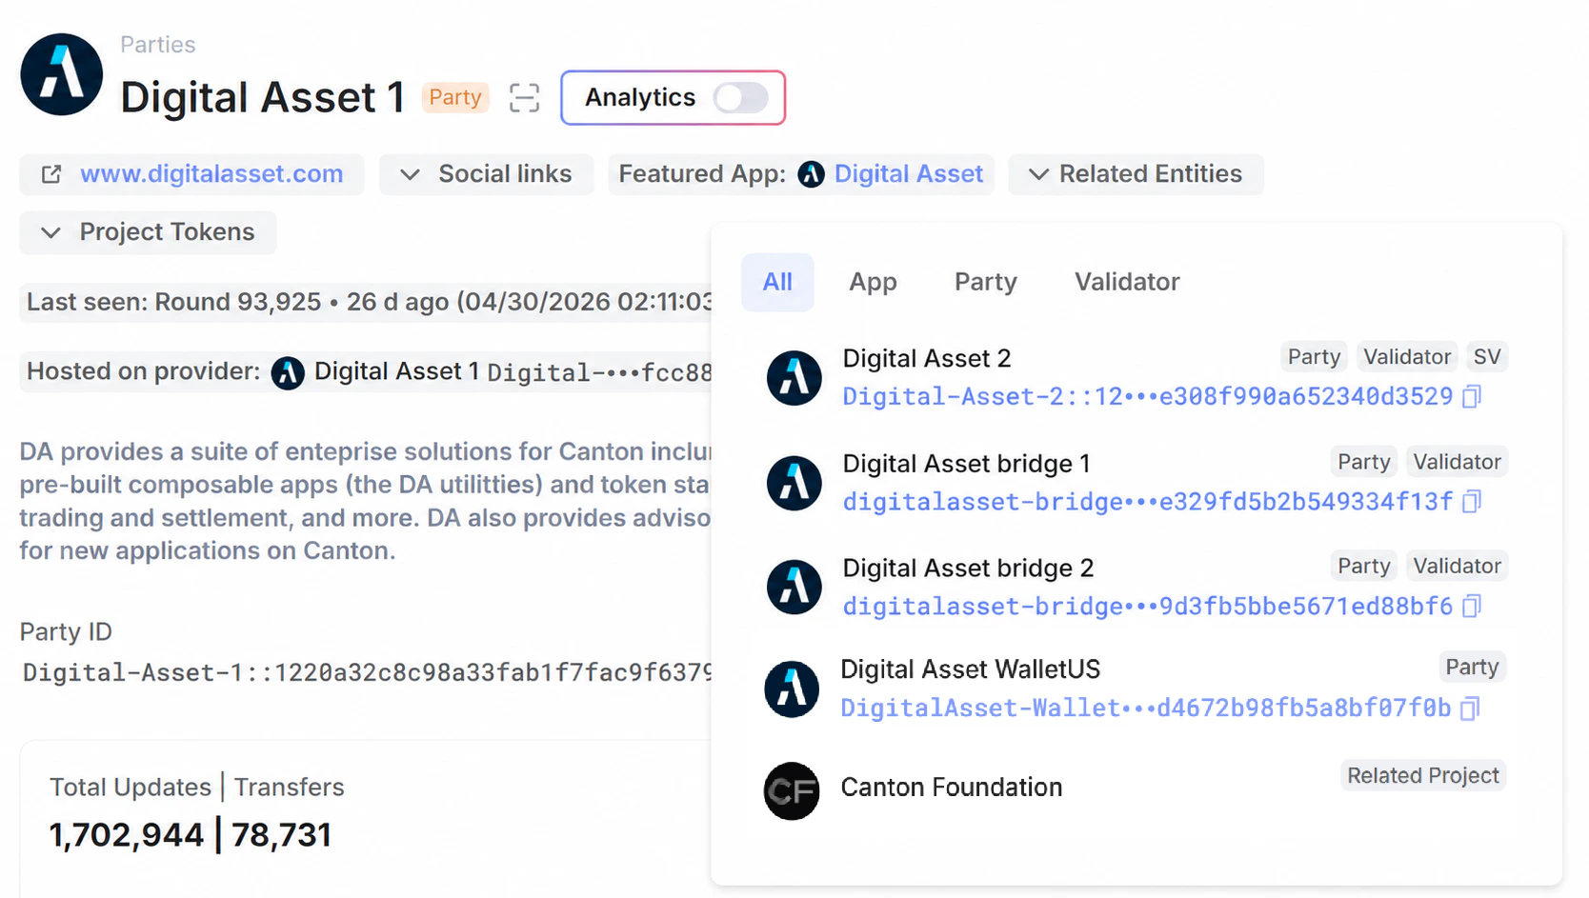Collapse the Related Entities dropdown
Image resolution: width=1589 pixels, height=898 pixels.
click(1136, 174)
